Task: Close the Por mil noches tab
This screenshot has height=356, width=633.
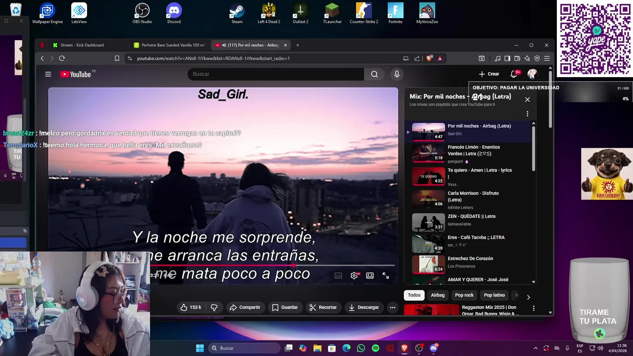Action: click(x=285, y=45)
